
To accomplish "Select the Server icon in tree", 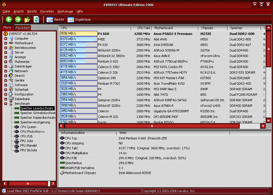I will click(x=11, y=52).
